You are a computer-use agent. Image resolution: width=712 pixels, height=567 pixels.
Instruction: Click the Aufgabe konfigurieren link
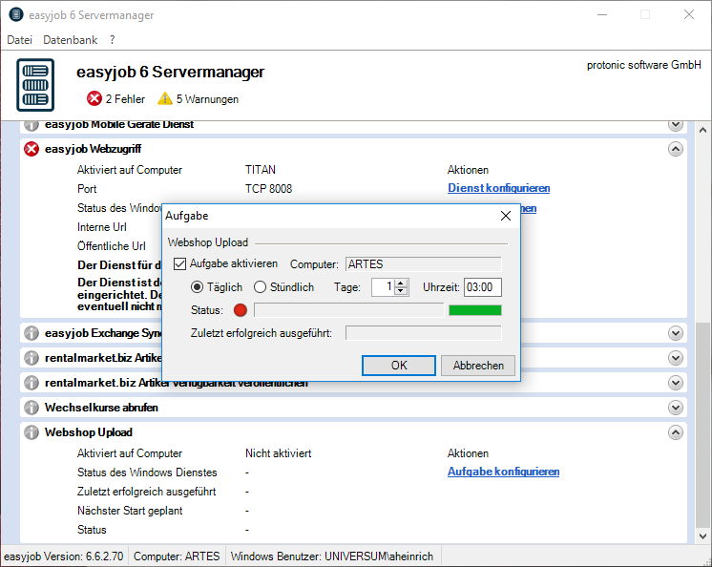pyautogui.click(x=503, y=472)
